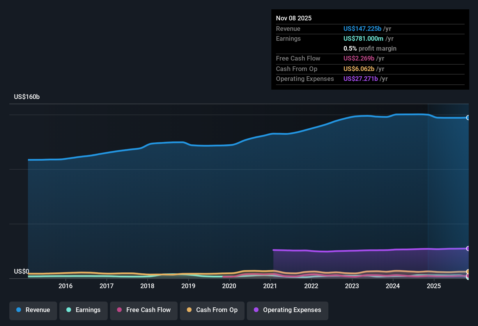
Task: Select the 2025 year label
Action: (434, 286)
